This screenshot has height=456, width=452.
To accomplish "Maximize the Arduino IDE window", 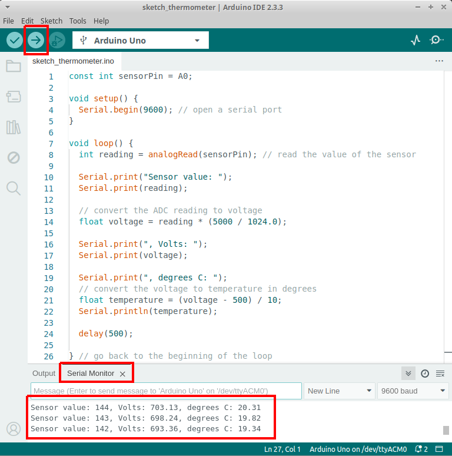I will [x=431, y=7].
